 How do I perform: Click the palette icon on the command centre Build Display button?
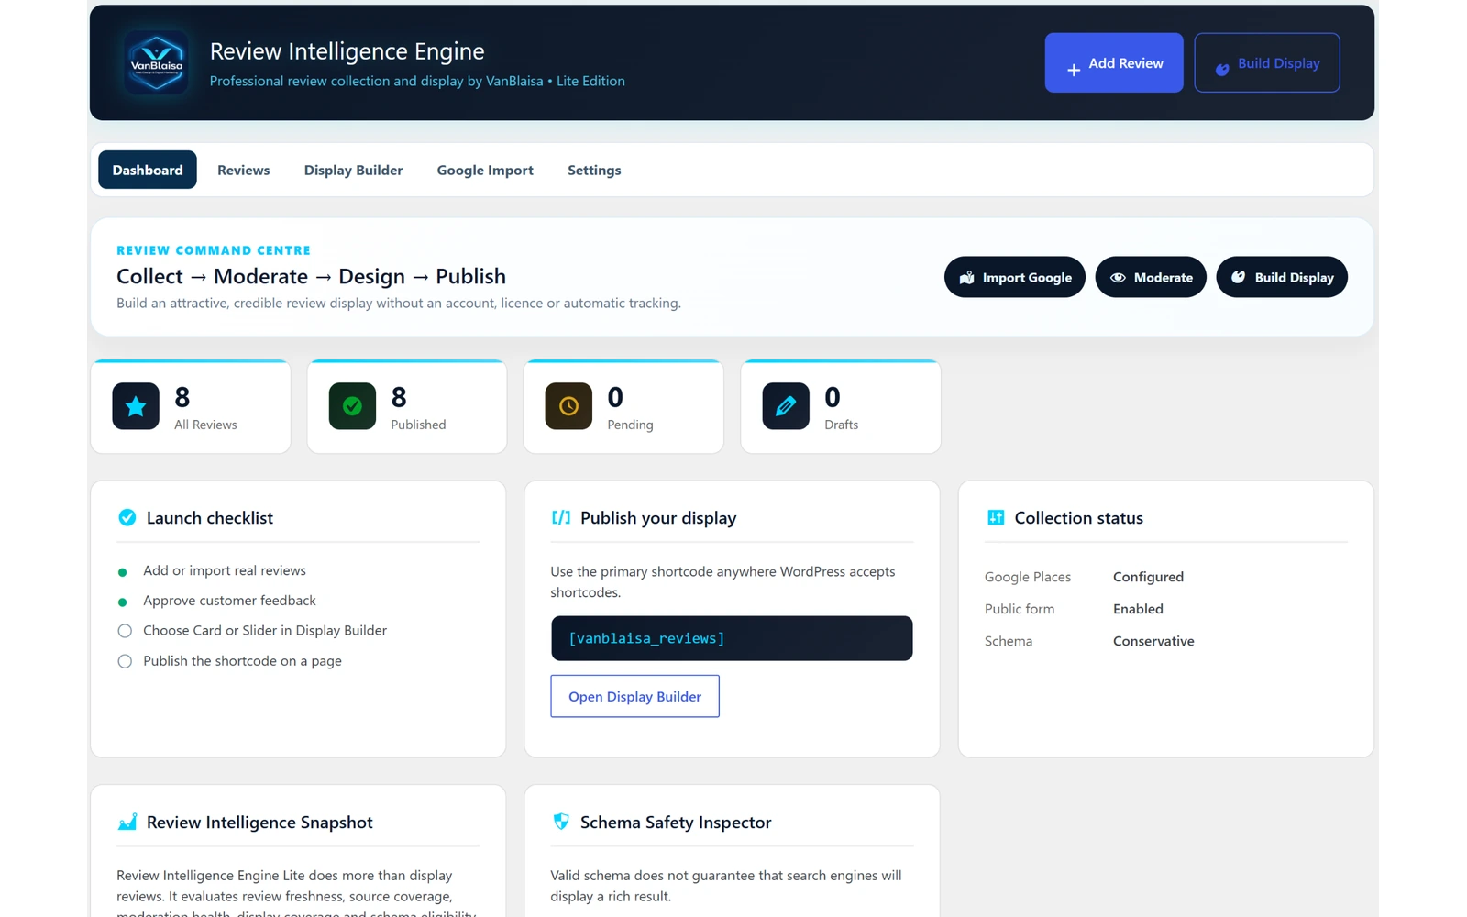point(1238,277)
